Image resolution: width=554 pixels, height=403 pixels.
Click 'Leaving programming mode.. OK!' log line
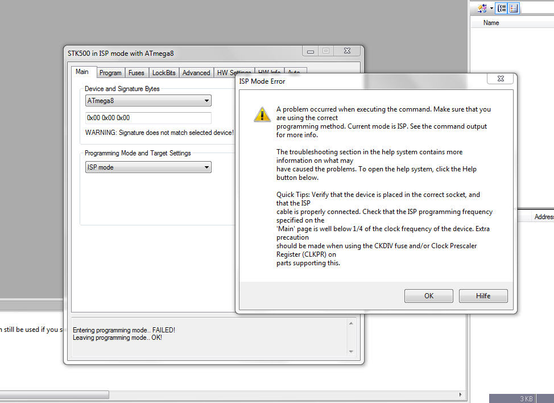pyautogui.click(x=117, y=338)
